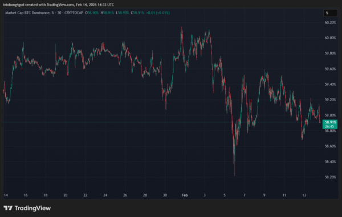Click the 18 date label on the time axis
The image size is (342, 217).
[46, 195]
